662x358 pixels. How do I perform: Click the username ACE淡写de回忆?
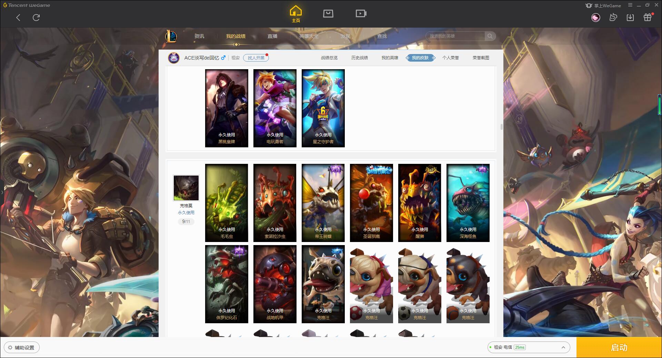(x=201, y=58)
